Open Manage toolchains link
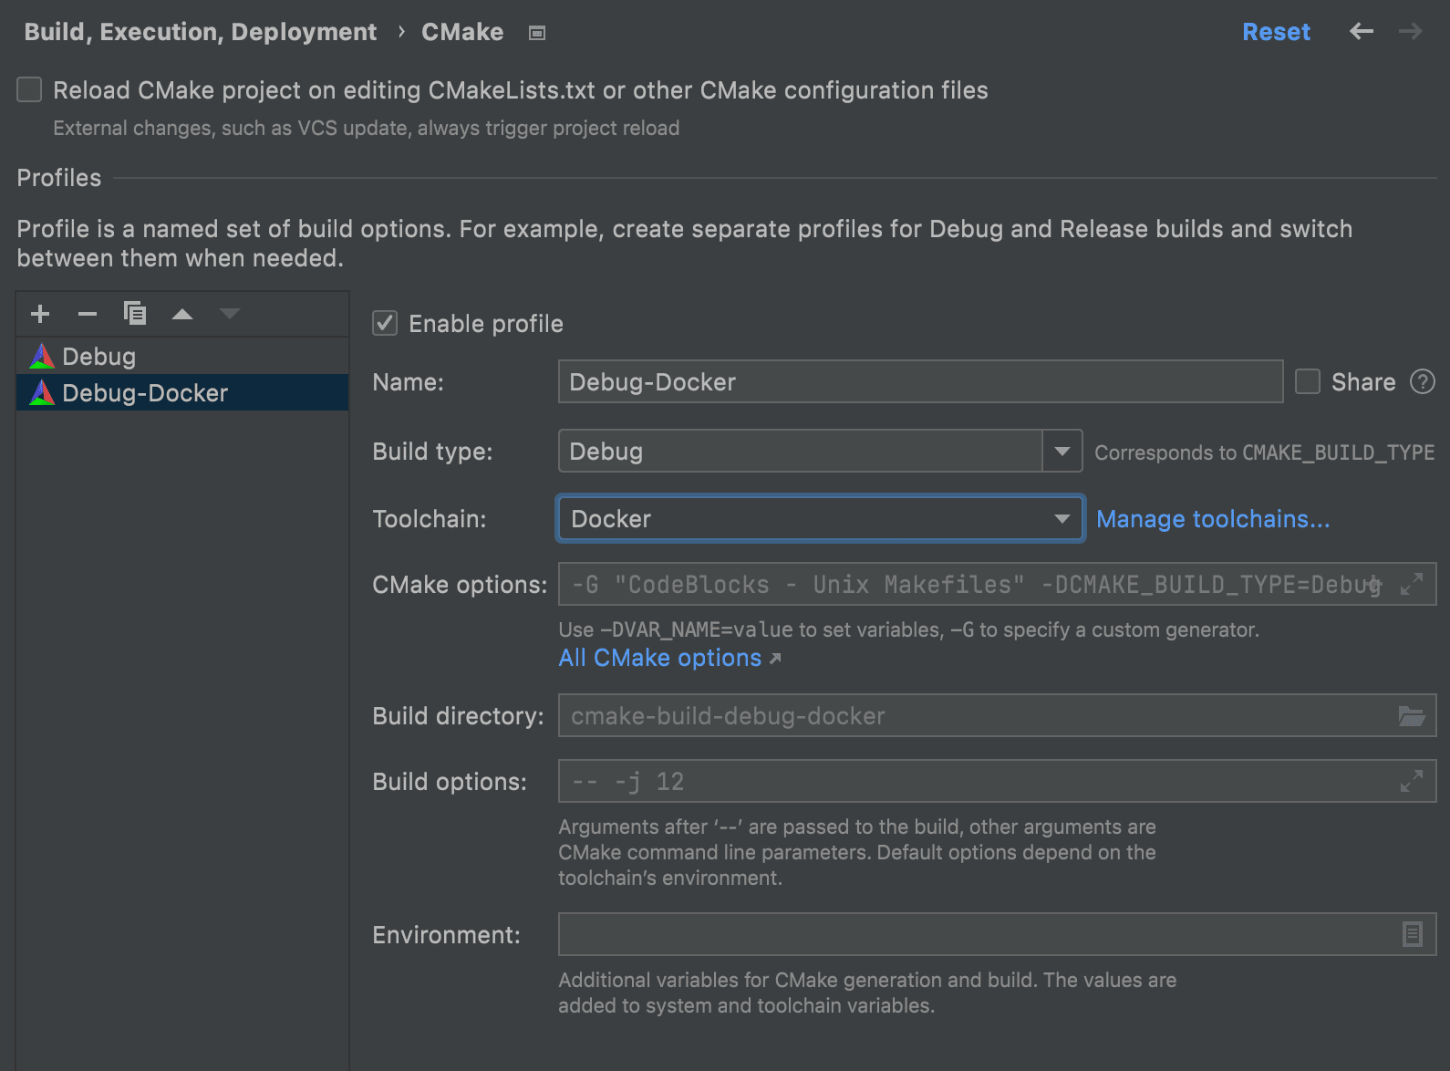The height and width of the screenshot is (1071, 1450). pos(1212,519)
